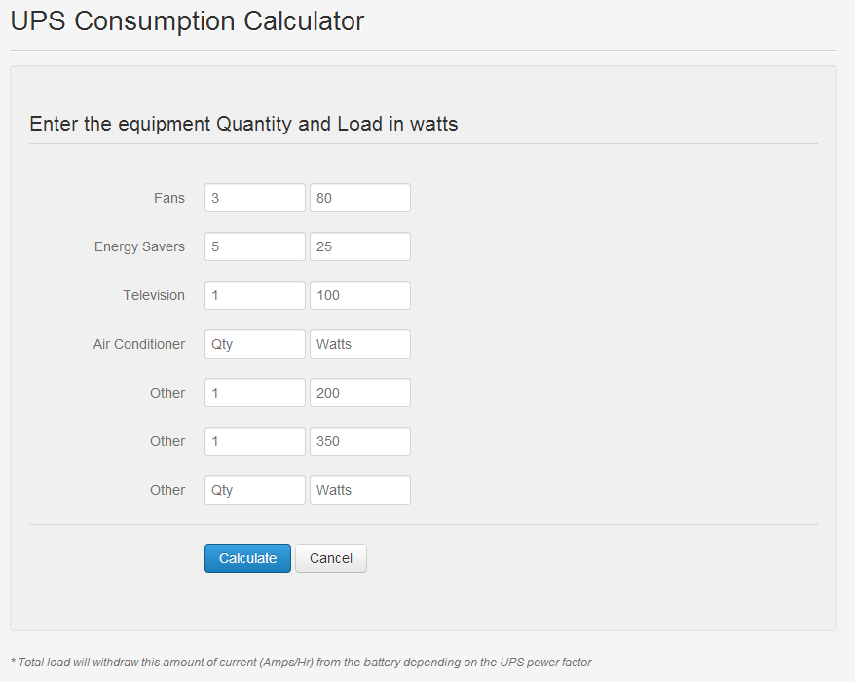Click the Television label
855x682 pixels.
pos(154,295)
